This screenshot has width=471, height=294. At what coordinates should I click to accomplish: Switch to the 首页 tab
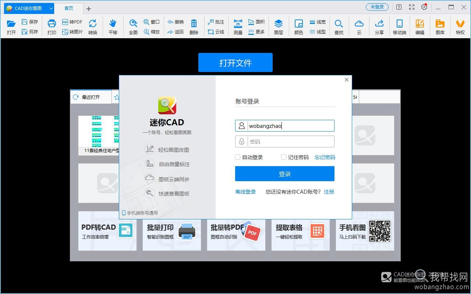[x=69, y=8]
